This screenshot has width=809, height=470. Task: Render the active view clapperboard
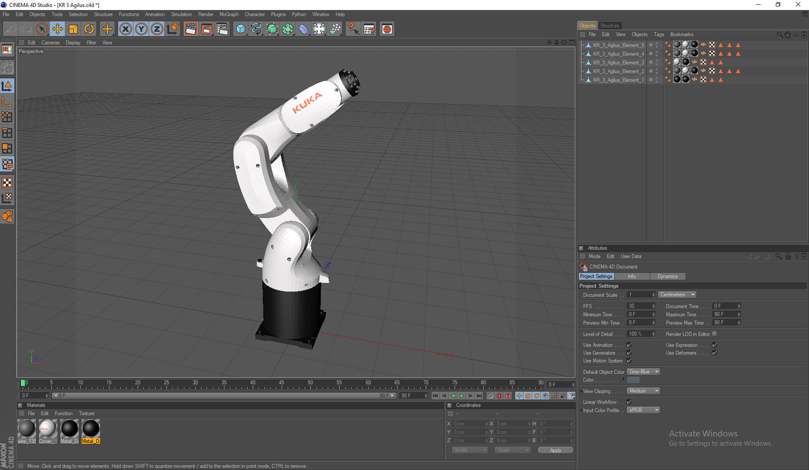(x=190, y=29)
